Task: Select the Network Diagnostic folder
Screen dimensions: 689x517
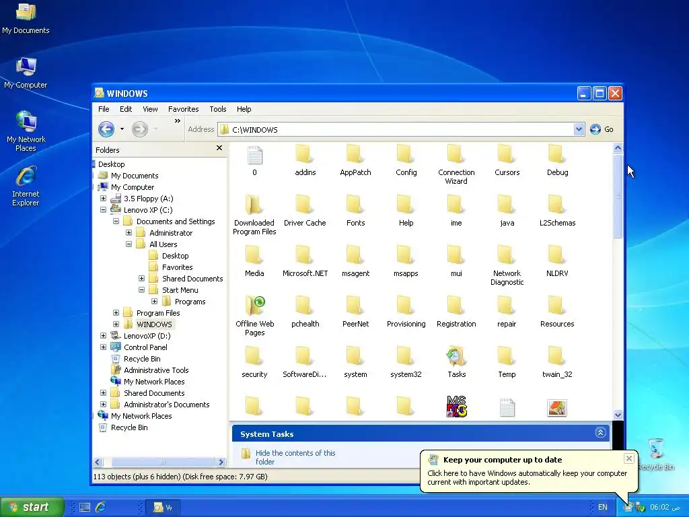Action: [506, 255]
